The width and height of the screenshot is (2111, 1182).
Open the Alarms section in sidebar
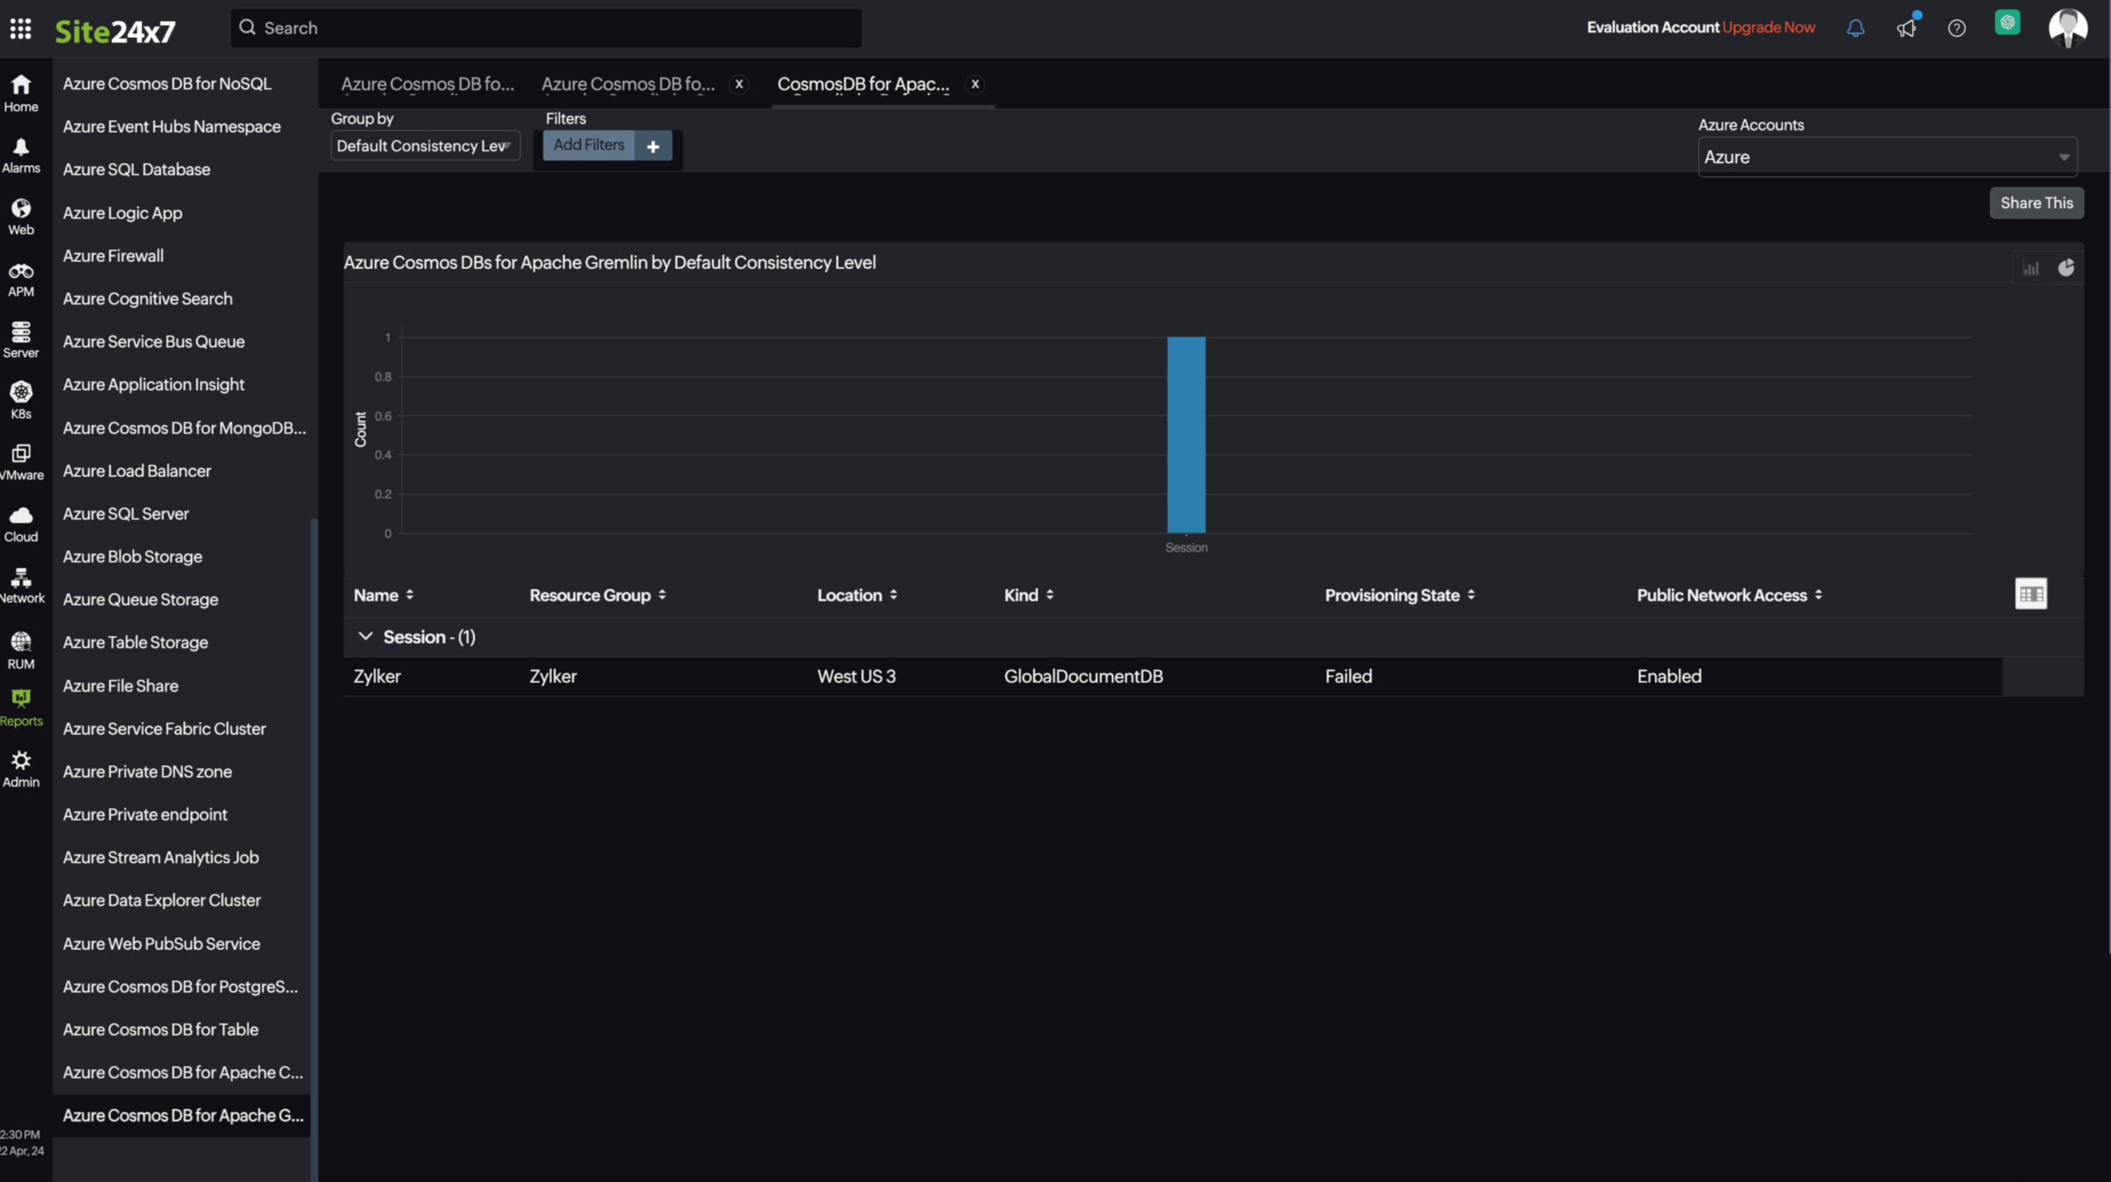click(x=21, y=156)
